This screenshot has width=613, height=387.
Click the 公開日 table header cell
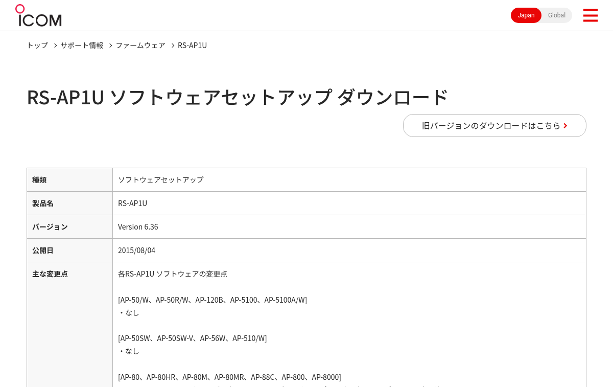click(69, 251)
